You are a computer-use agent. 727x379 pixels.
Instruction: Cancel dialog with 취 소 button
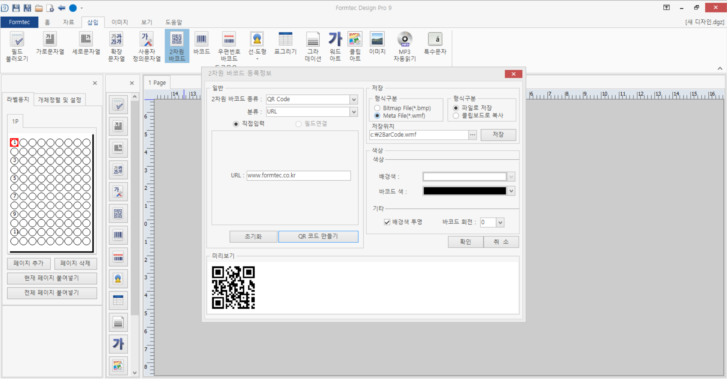[x=501, y=242]
